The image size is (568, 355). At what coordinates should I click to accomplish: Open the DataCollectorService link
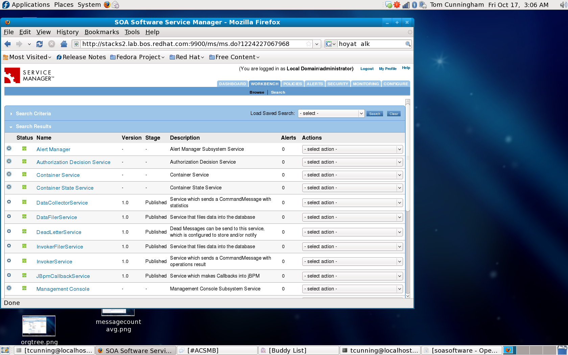62,203
